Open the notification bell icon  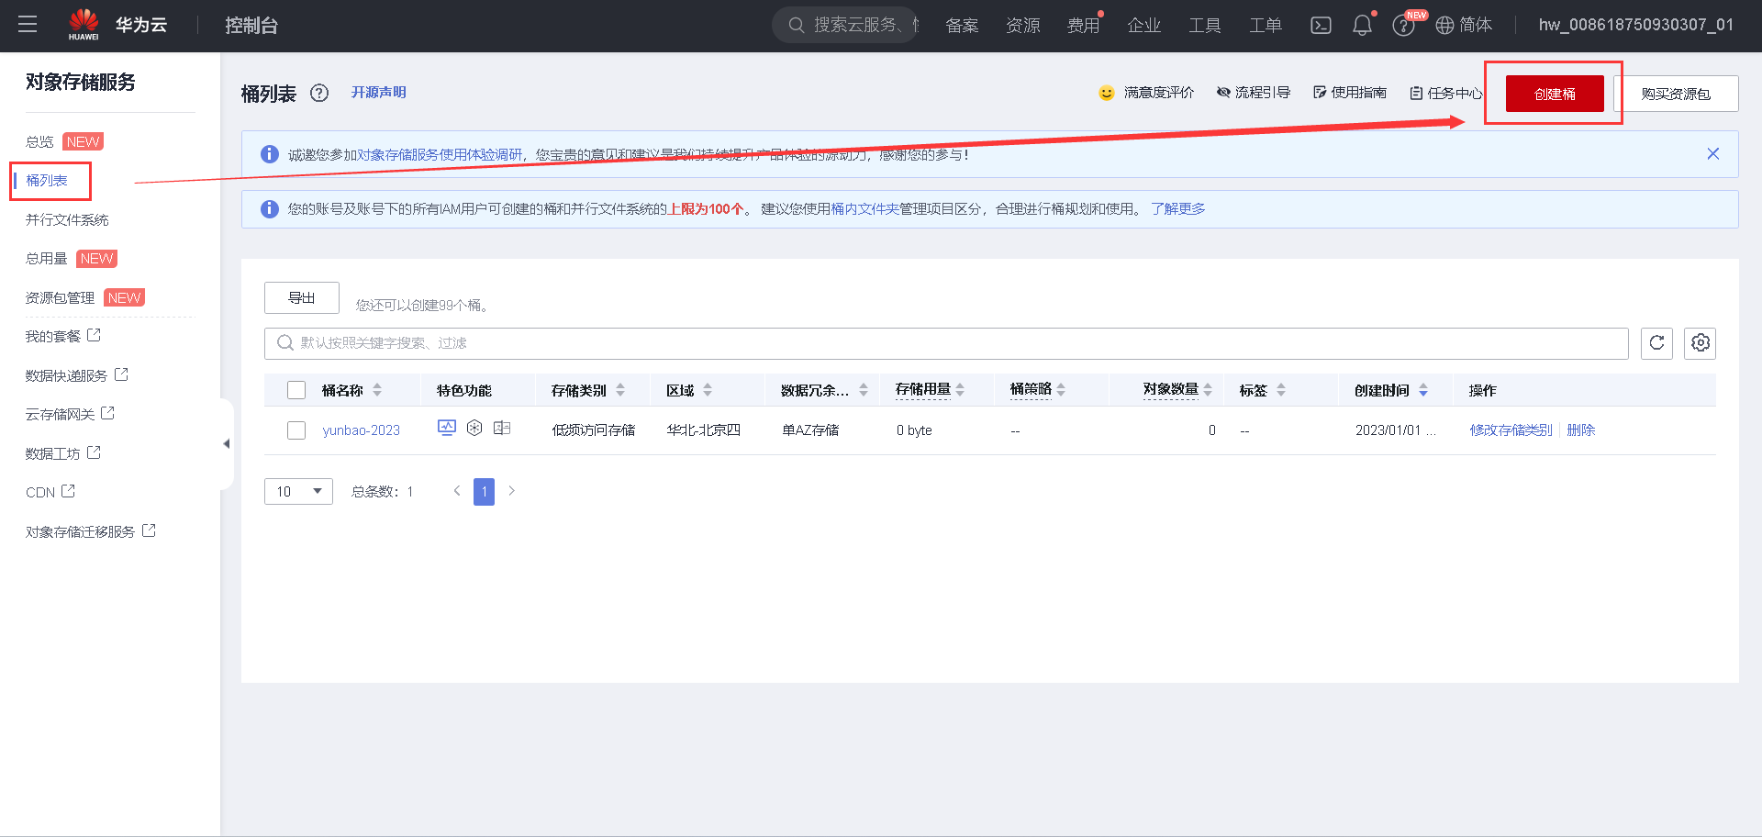click(1362, 25)
